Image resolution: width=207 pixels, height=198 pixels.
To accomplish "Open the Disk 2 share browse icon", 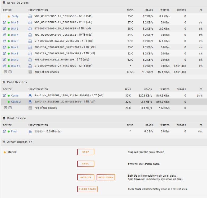I will point(4,22).
